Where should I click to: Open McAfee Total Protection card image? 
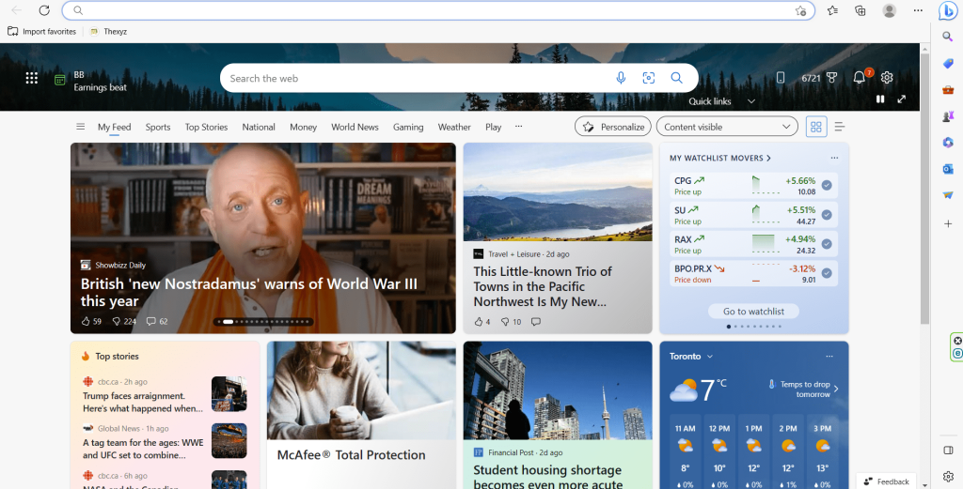tap(361, 390)
